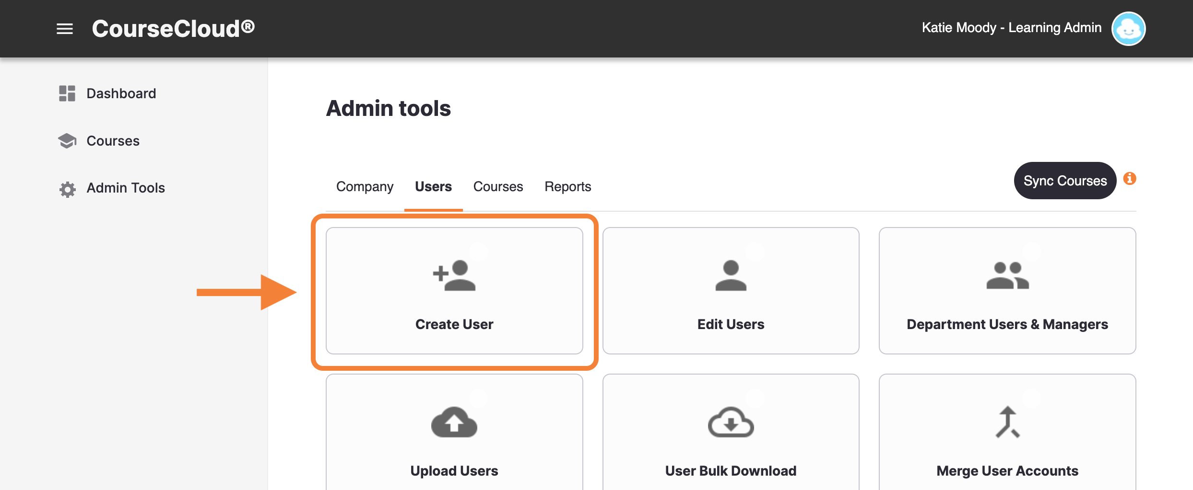Viewport: 1193px width, 490px height.
Task: Switch to the Courses tab in Admin tools
Action: click(497, 186)
